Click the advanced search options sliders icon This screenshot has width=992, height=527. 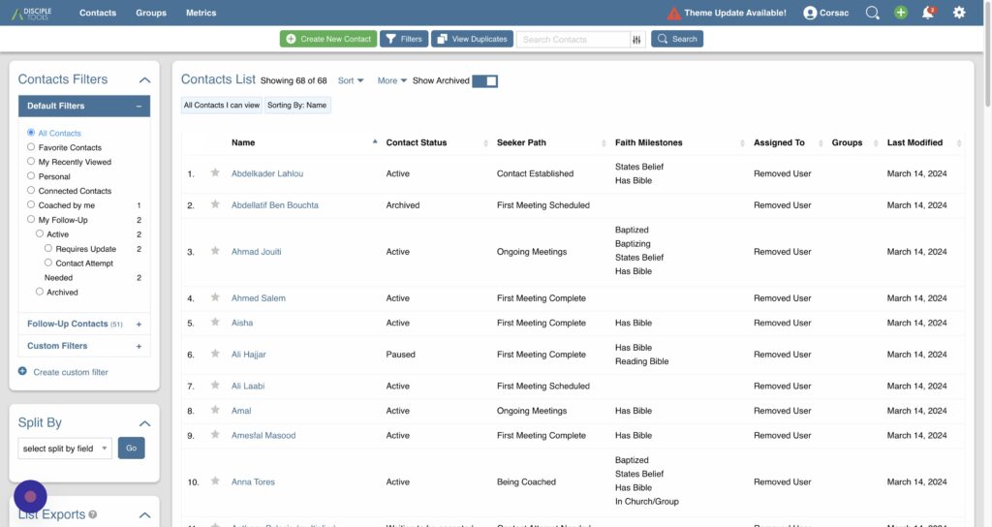(x=637, y=40)
